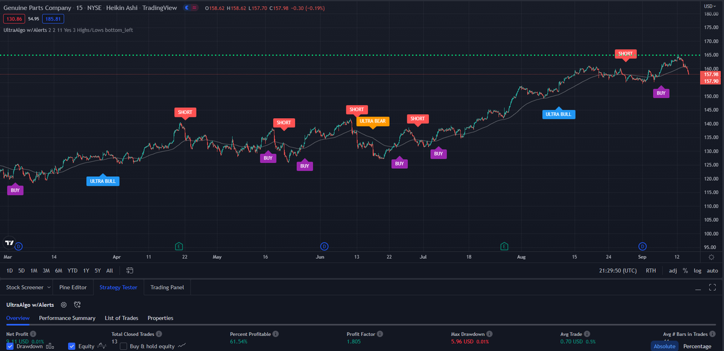This screenshot has height=351, width=724.
Task: Toggle percent scale mode
Action: pos(685,271)
